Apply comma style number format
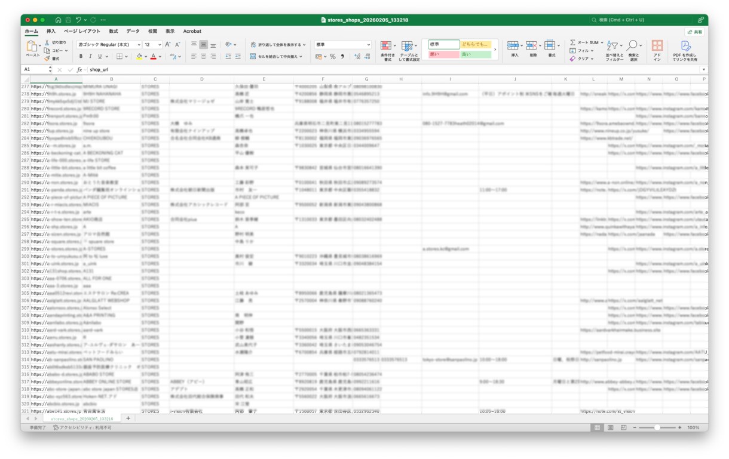This screenshot has height=459, width=729. pyautogui.click(x=342, y=57)
